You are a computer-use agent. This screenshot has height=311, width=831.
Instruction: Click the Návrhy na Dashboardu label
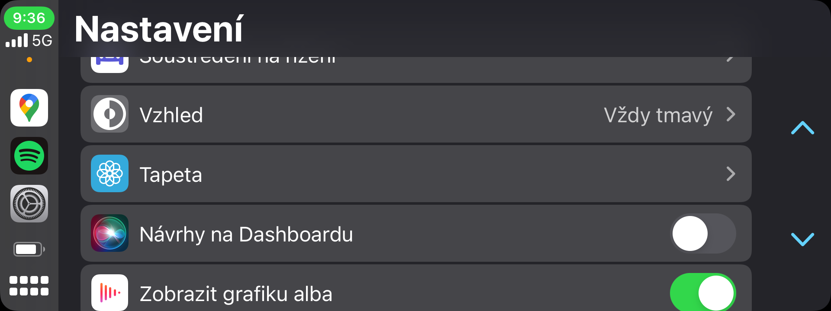(x=246, y=235)
